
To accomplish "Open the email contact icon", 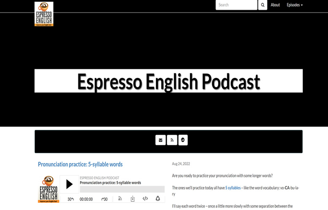I will coord(160,140).
